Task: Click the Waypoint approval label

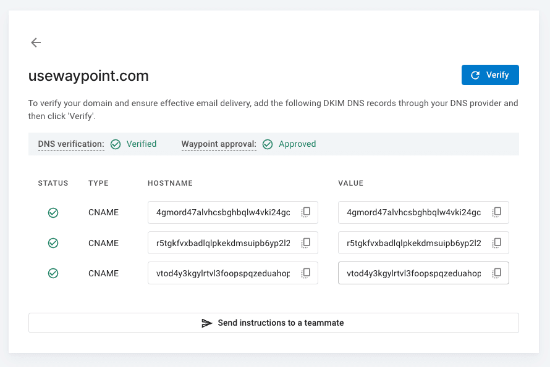Action: pos(219,144)
